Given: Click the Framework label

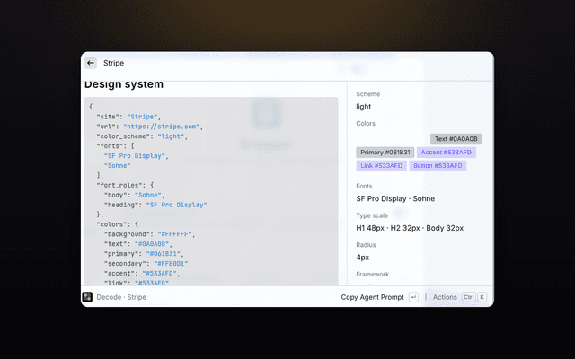Looking at the screenshot, I should (x=373, y=274).
